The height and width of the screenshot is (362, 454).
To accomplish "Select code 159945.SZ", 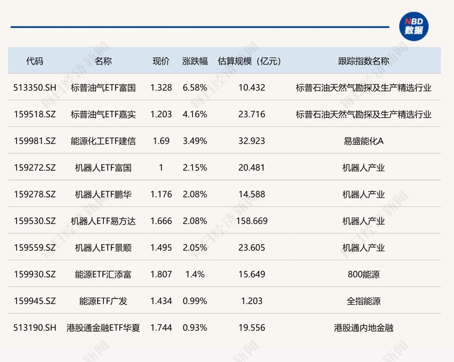I will 35,301.
